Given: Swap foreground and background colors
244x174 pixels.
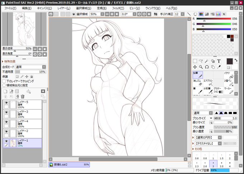Looking at the screenshot, I should click(x=236, y=60).
